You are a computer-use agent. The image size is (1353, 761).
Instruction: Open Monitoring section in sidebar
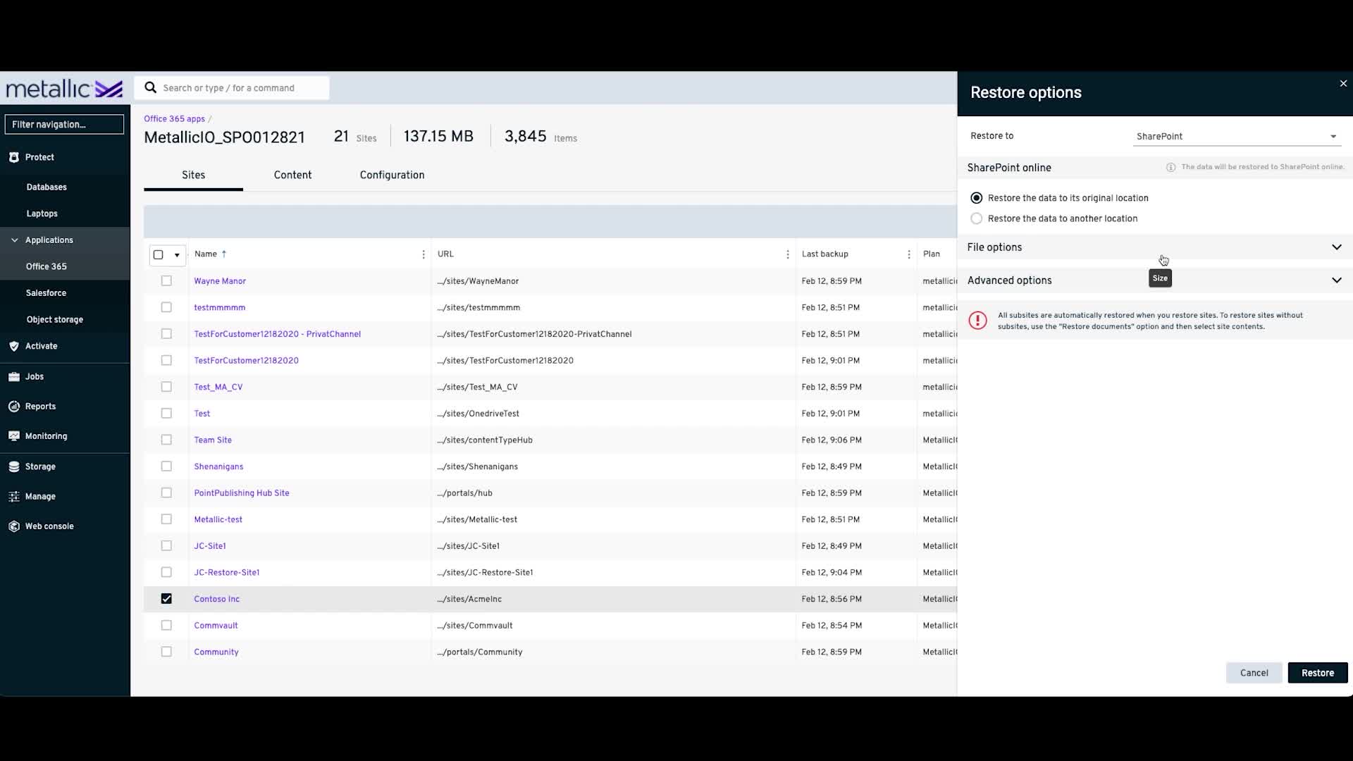[x=46, y=435]
